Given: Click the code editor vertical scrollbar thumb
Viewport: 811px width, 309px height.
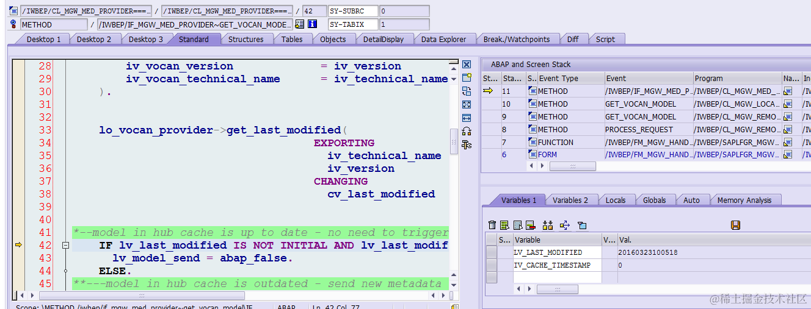Looking at the screenshot, I should (454, 141).
